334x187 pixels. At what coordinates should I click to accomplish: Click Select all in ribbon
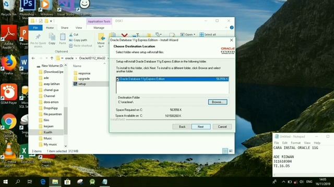click(x=208, y=34)
